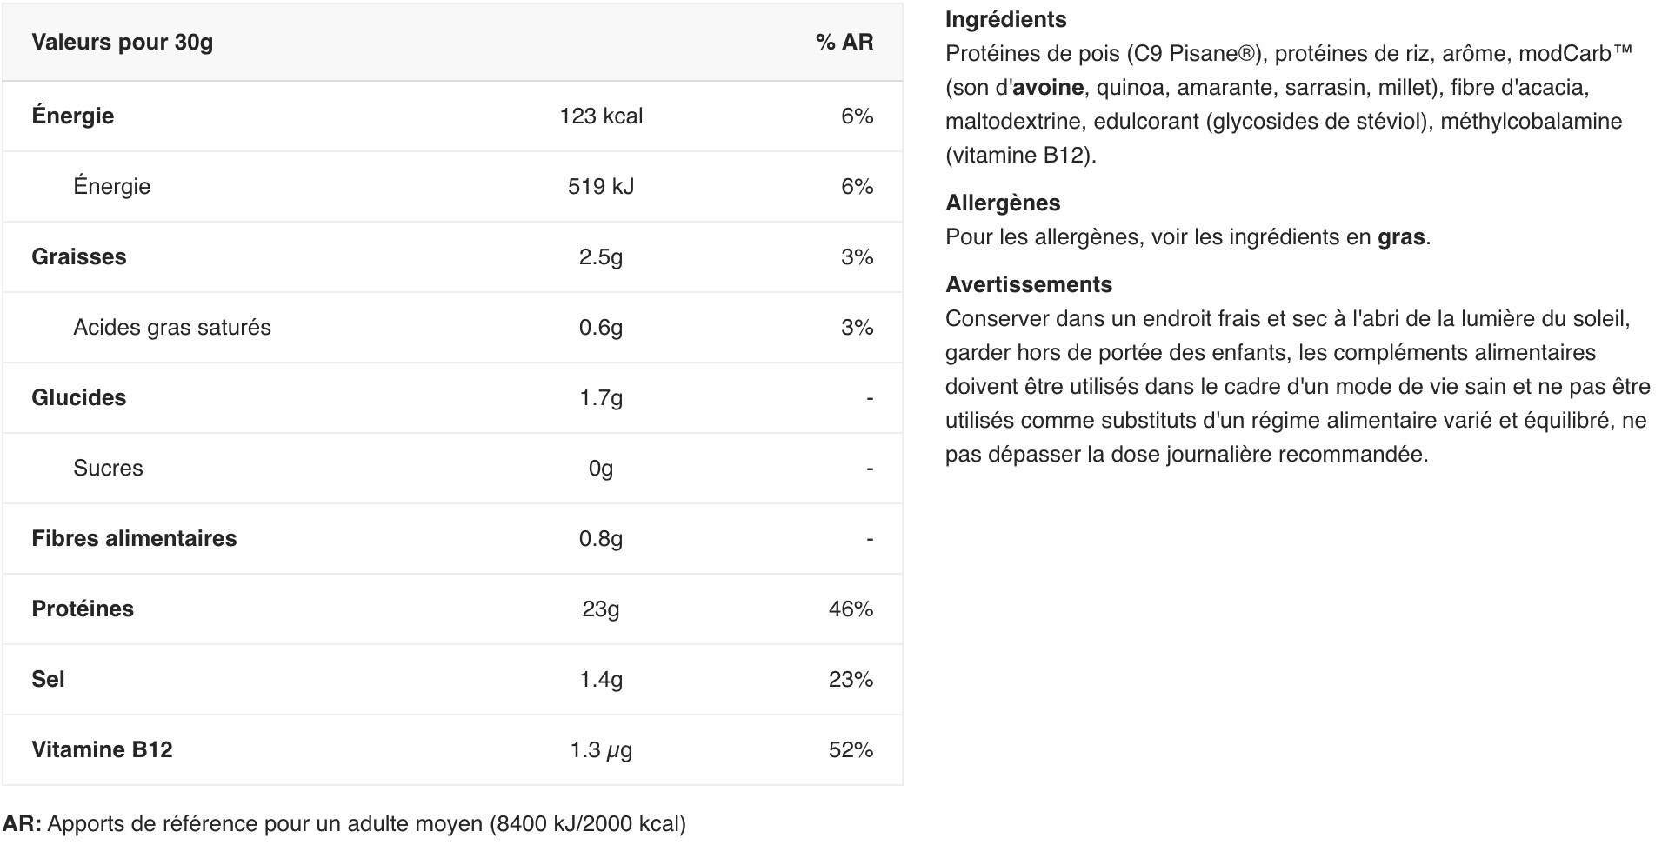
Task: Select the Sucres row label
Action: click(x=108, y=468)
